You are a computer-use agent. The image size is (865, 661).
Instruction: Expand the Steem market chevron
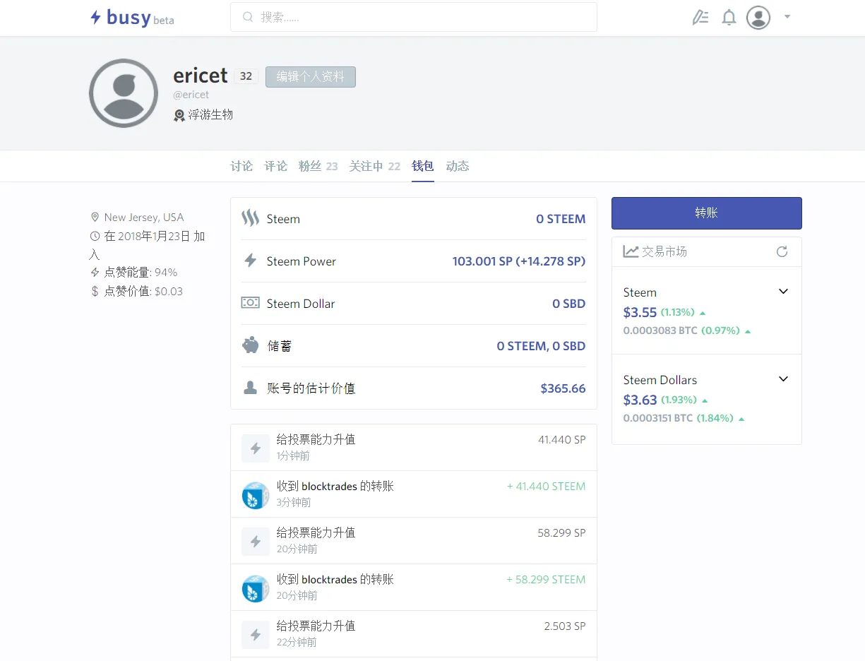[783, 292]
